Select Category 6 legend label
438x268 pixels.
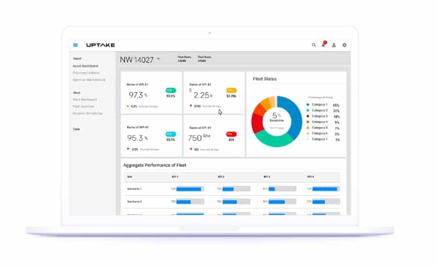click(320, 133)
